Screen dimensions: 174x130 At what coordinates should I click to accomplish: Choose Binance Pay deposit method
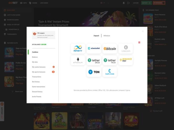126,60
